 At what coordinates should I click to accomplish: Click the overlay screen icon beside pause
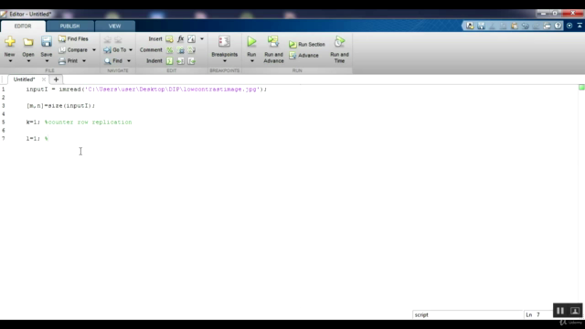pyautogui.click(x=575, y=311)
